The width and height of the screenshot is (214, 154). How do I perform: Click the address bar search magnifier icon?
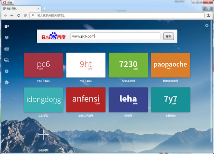(x=33, y=16)
